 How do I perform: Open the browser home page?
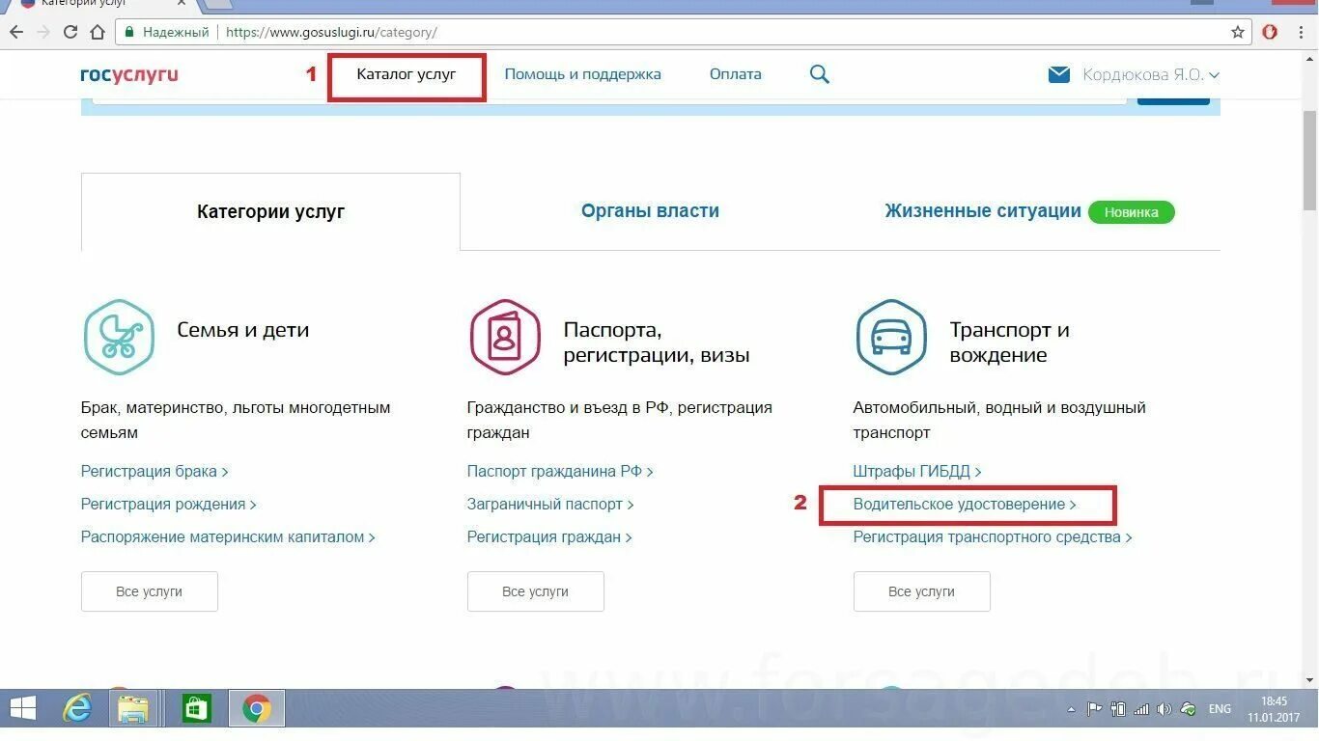click(98, 32)
